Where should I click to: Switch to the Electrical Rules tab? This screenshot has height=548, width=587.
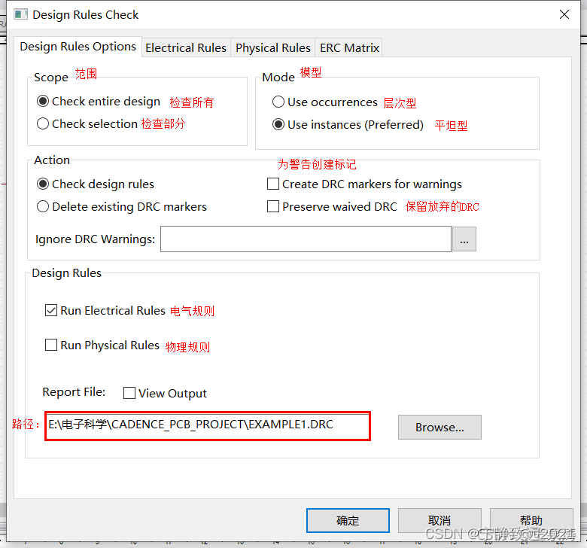[x=185, y=47]
